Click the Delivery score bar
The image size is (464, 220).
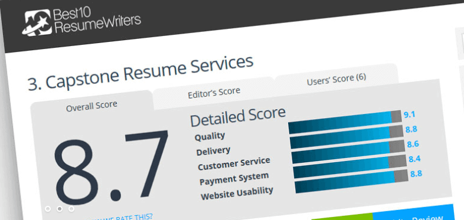tap(347, 137)
